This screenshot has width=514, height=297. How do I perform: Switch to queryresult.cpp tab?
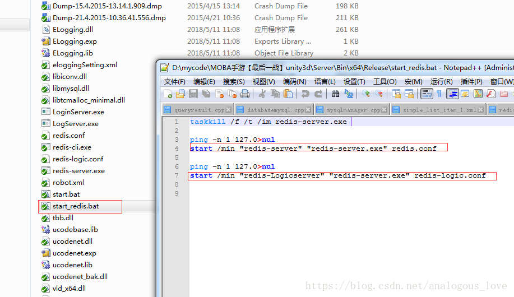click(197, 110)
